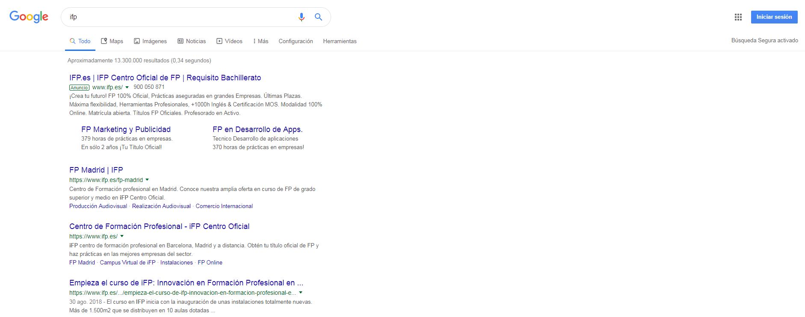
Task: Open the Campus Virtual de iFP sitelink
Action: [127, 263]
